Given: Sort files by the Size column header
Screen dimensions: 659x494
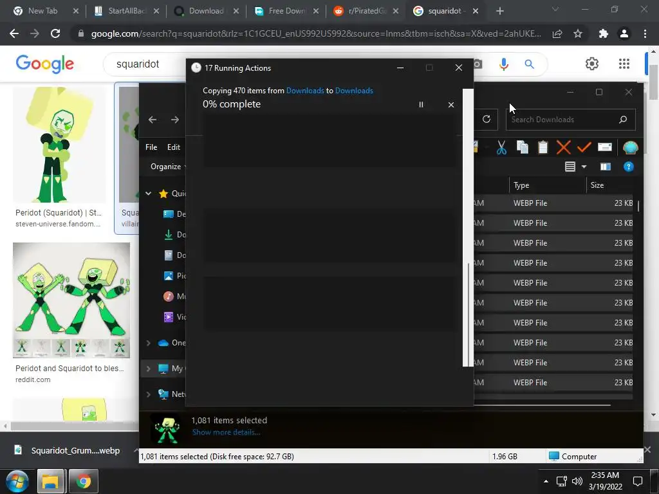Looking at the screenshot, I should 610,185.
